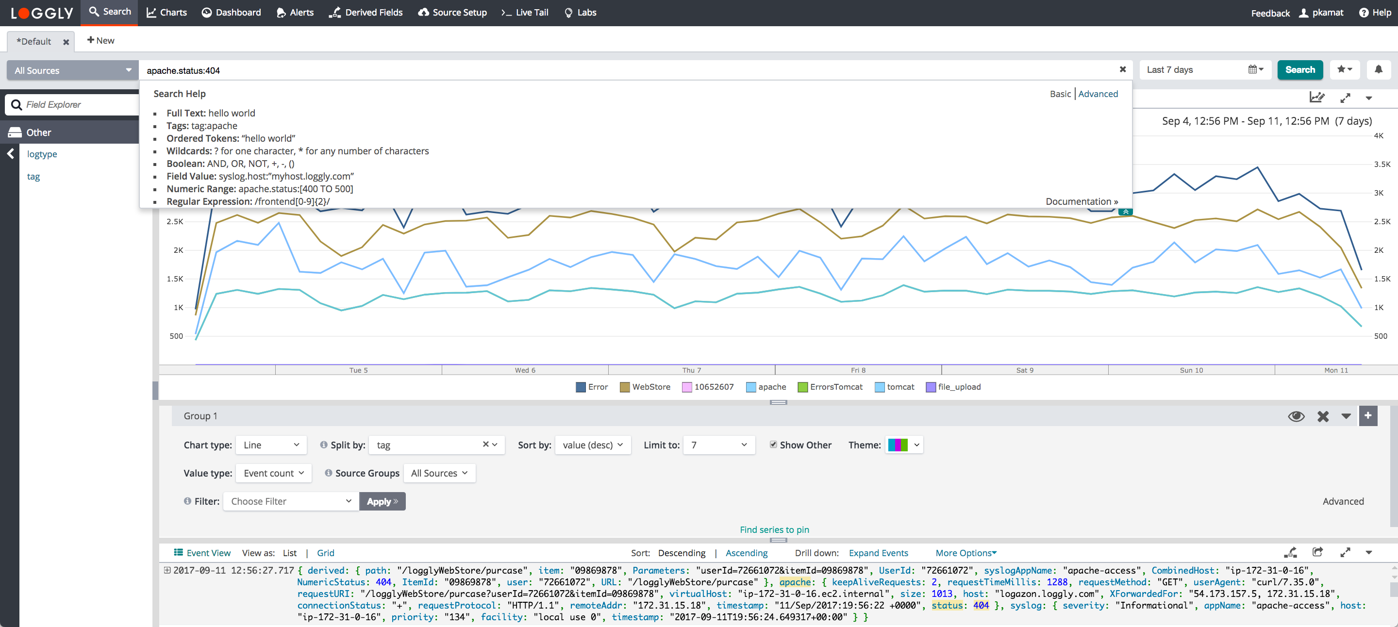Expand the Limit to dropdown
Screen dimensions: 1398x627
pyautogui.click(x=718, y=445)
